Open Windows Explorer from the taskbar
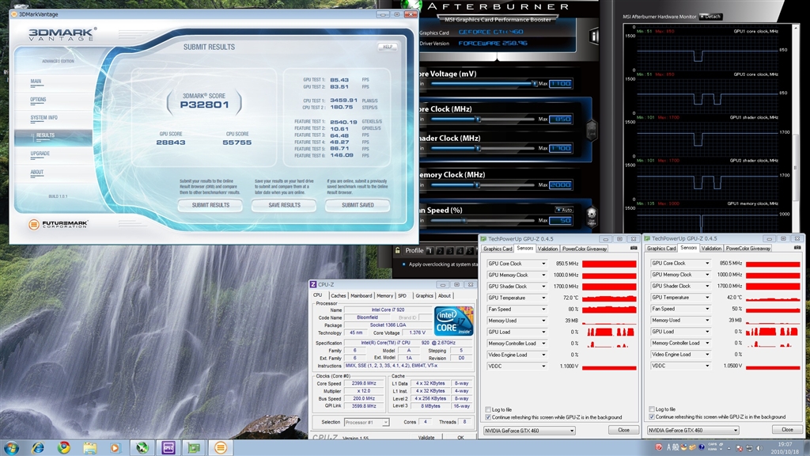The image size is (810, 456). [x=90, y=448]
